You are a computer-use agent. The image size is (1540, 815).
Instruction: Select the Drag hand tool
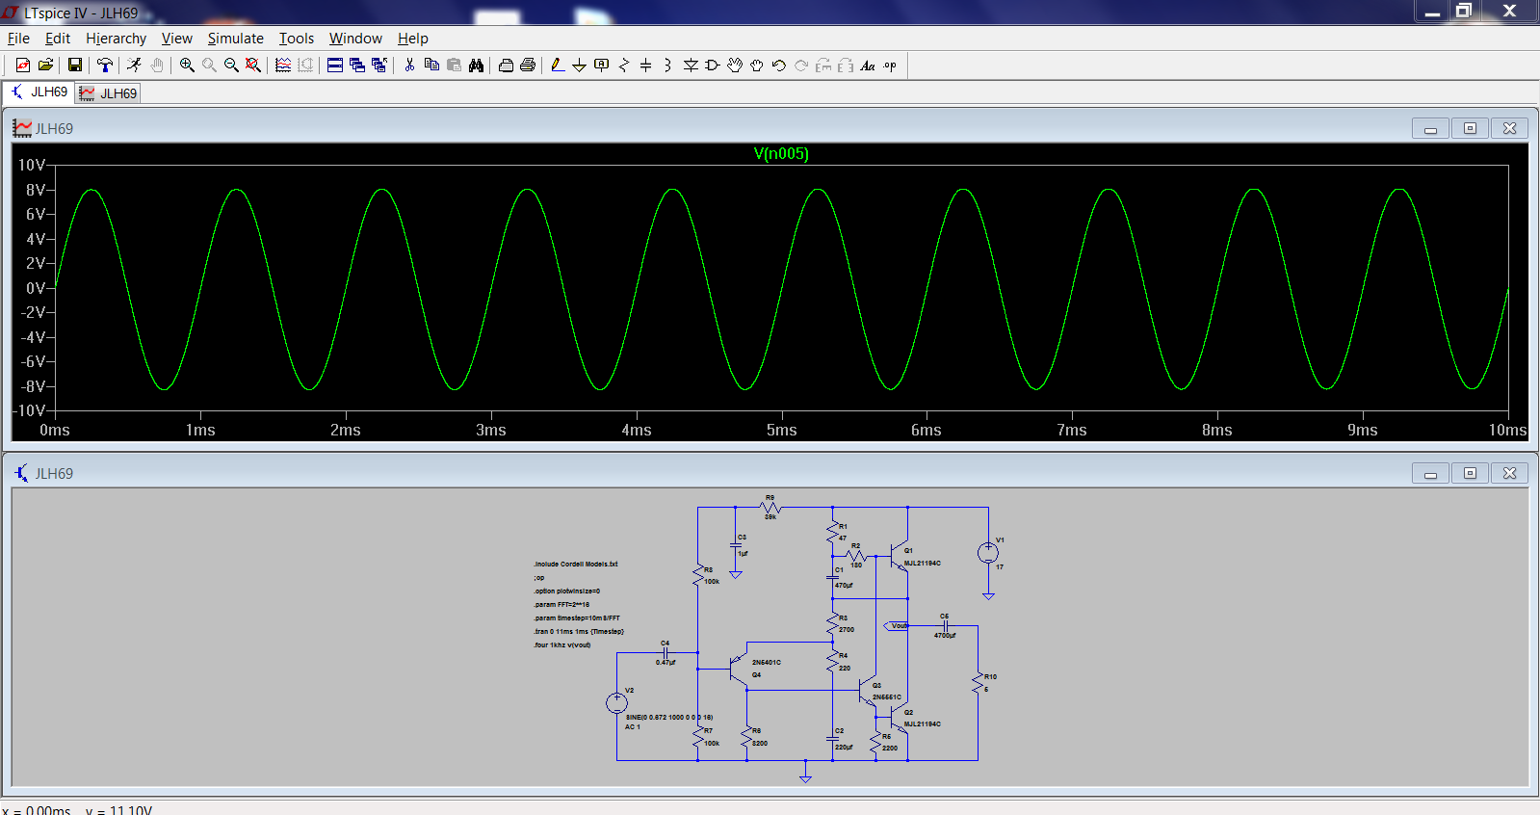[757, 66]
